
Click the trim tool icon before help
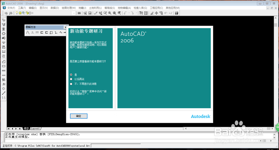click(x=171, y=13)
